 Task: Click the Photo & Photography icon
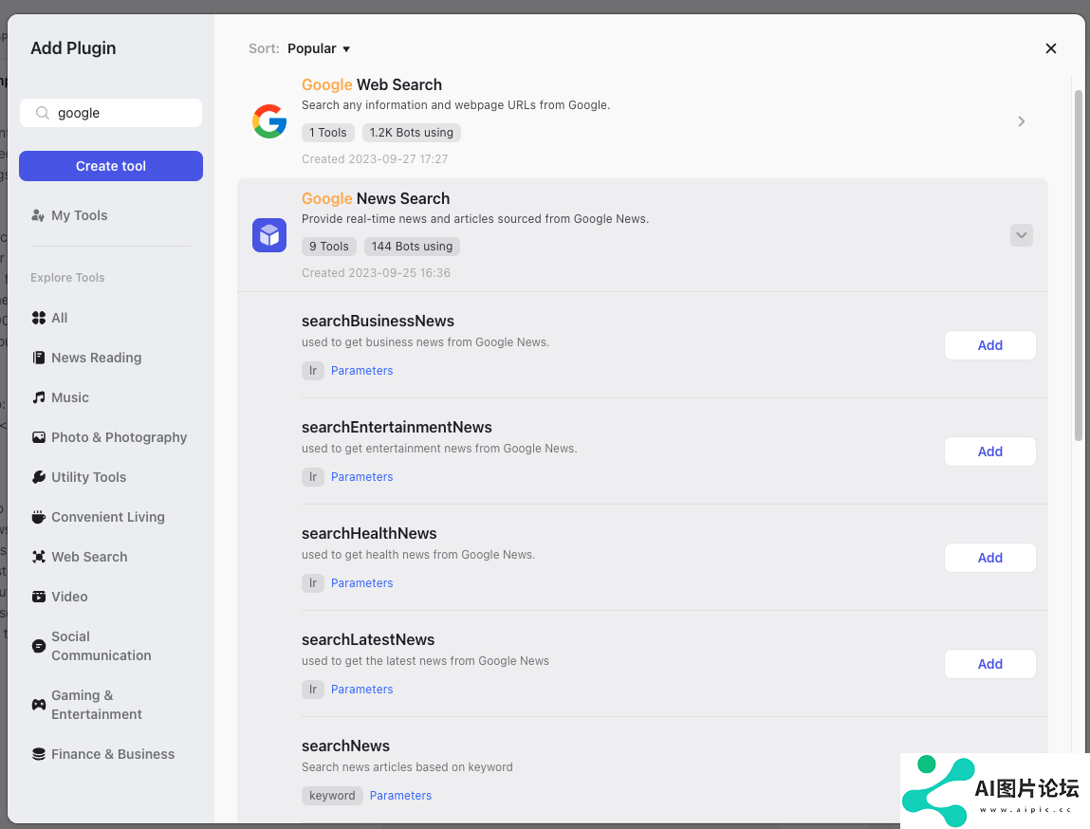coord(39,437)
